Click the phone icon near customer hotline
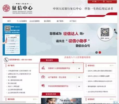The height and width of the screenshot is (104, 119). tap(6, 60)
